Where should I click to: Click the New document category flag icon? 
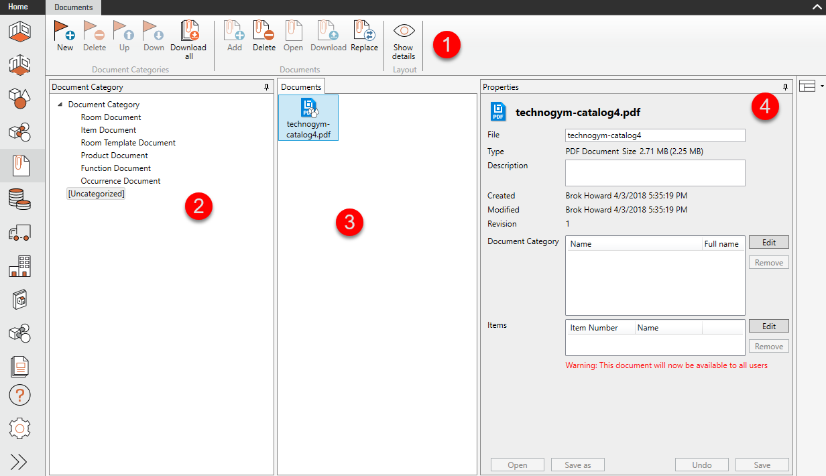click(x=65, y=32)
